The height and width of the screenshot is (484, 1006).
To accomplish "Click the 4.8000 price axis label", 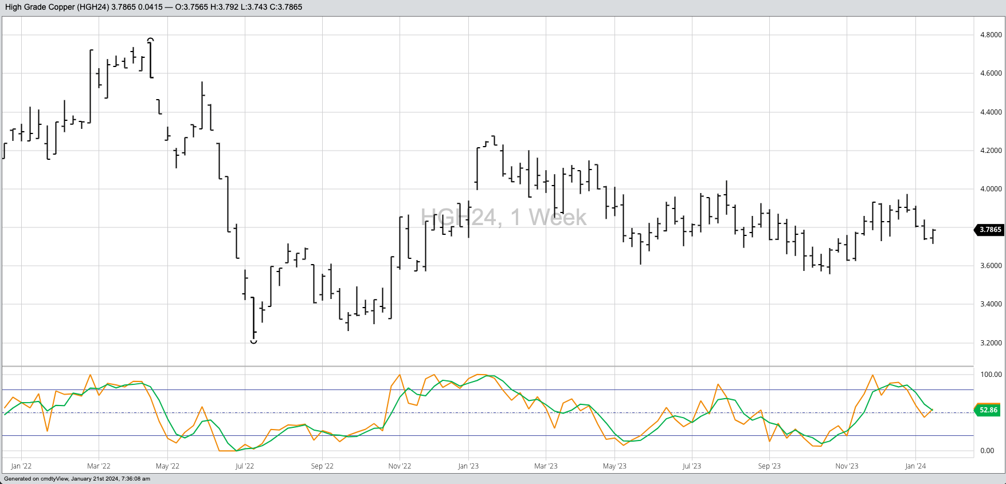I will [x=991, y=35].
